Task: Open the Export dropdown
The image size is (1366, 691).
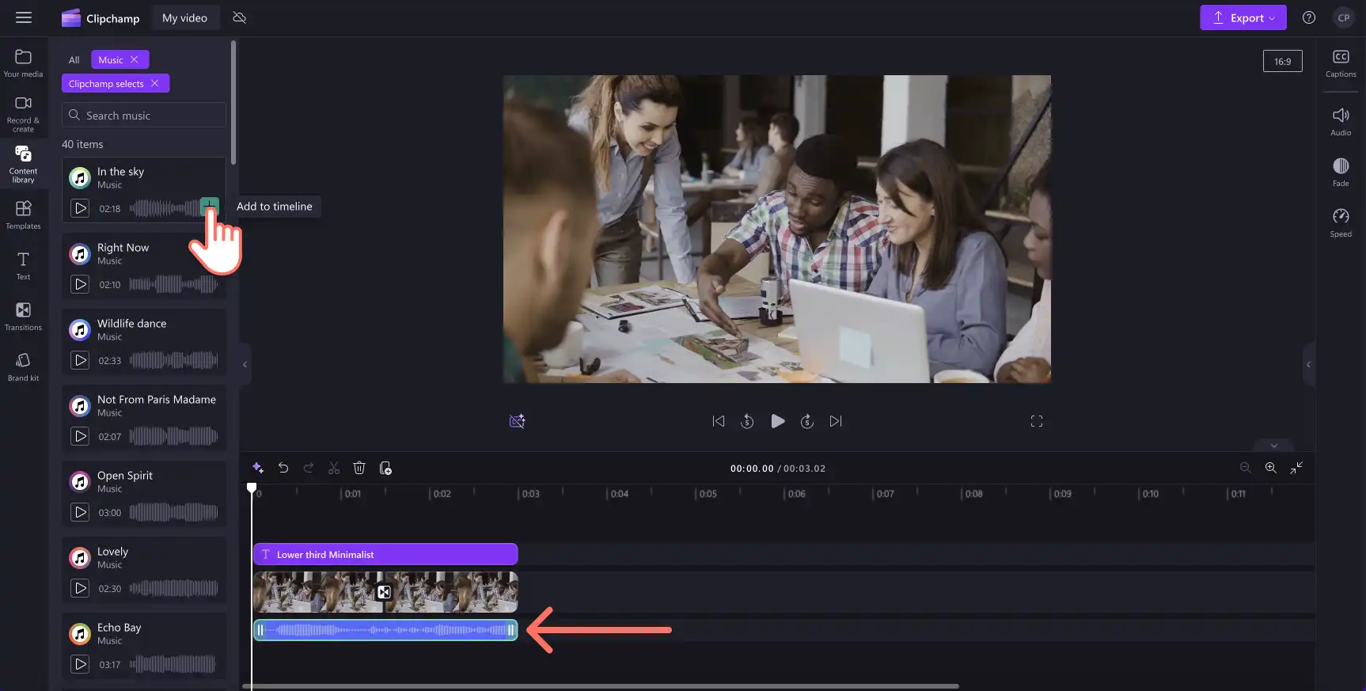Action: [1243, 17]
